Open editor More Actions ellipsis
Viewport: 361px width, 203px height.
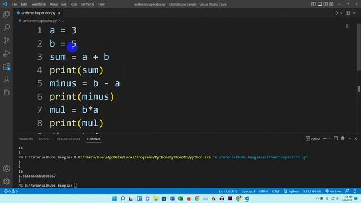coord(355,13)
